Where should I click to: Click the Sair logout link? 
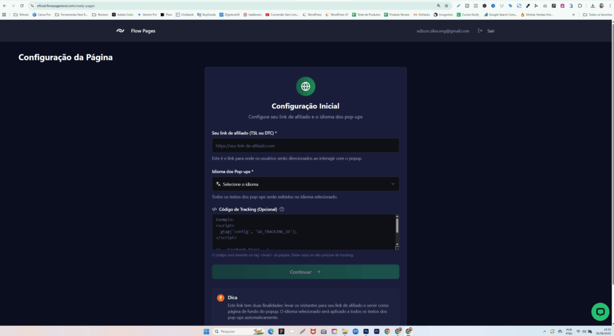pos(490,31)
